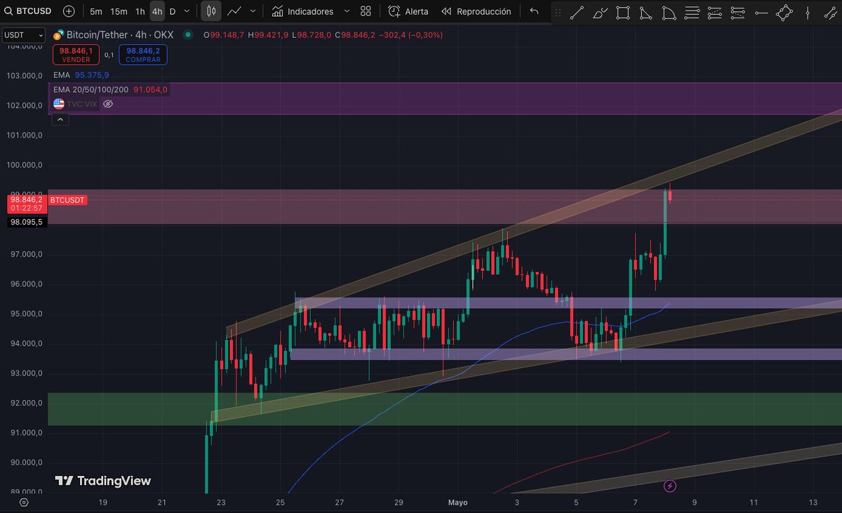Select the Rectangle drawing tool
Viewport: 842px width, 513px height.
point(622,12)
